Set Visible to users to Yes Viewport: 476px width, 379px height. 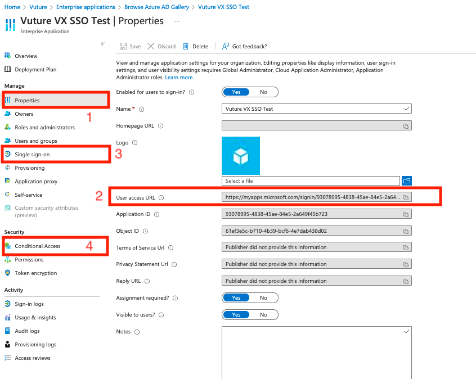[236, 315]
